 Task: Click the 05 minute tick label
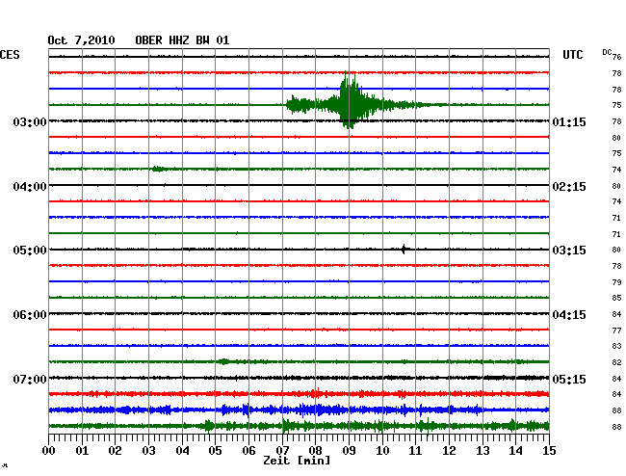pyautogui.click(x=215, y=450)
